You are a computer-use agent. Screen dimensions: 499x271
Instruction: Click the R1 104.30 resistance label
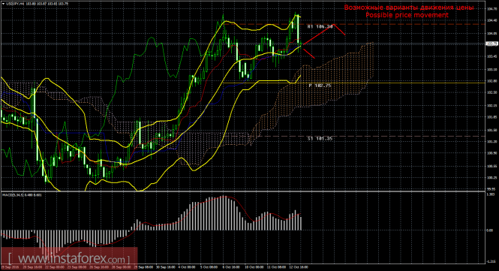(320, 27)
